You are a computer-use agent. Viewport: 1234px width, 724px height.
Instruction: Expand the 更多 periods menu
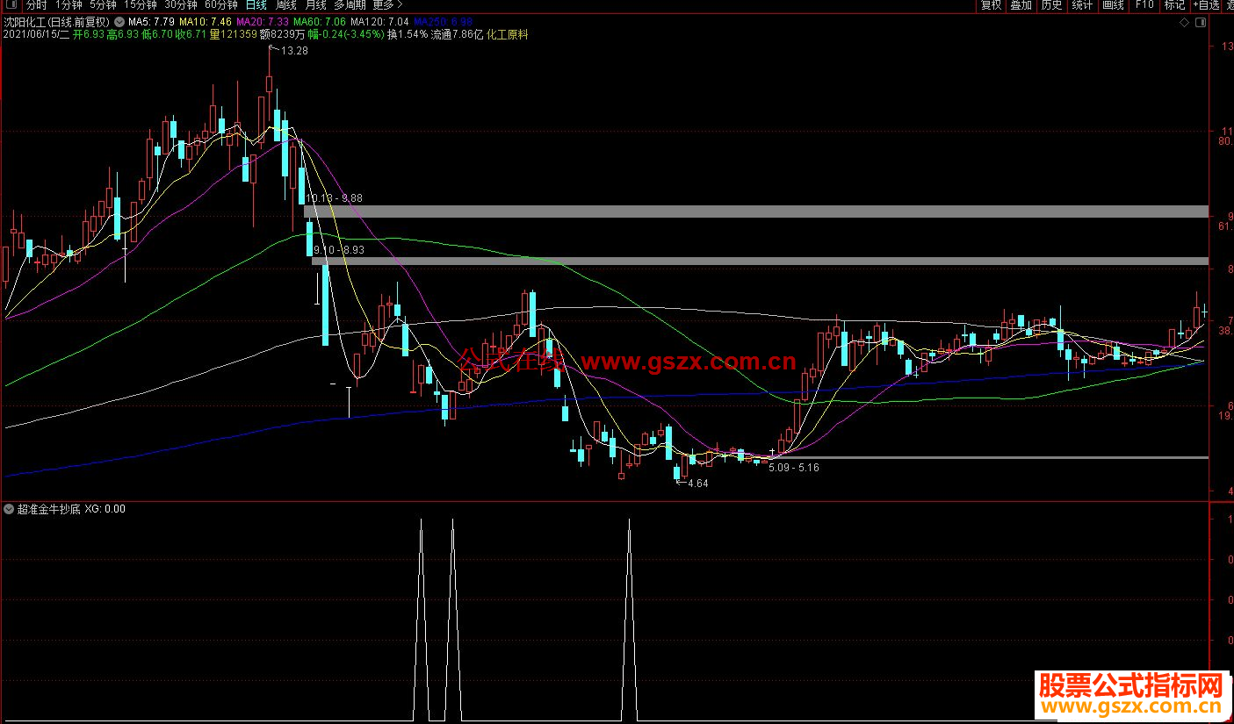point(387,5)
